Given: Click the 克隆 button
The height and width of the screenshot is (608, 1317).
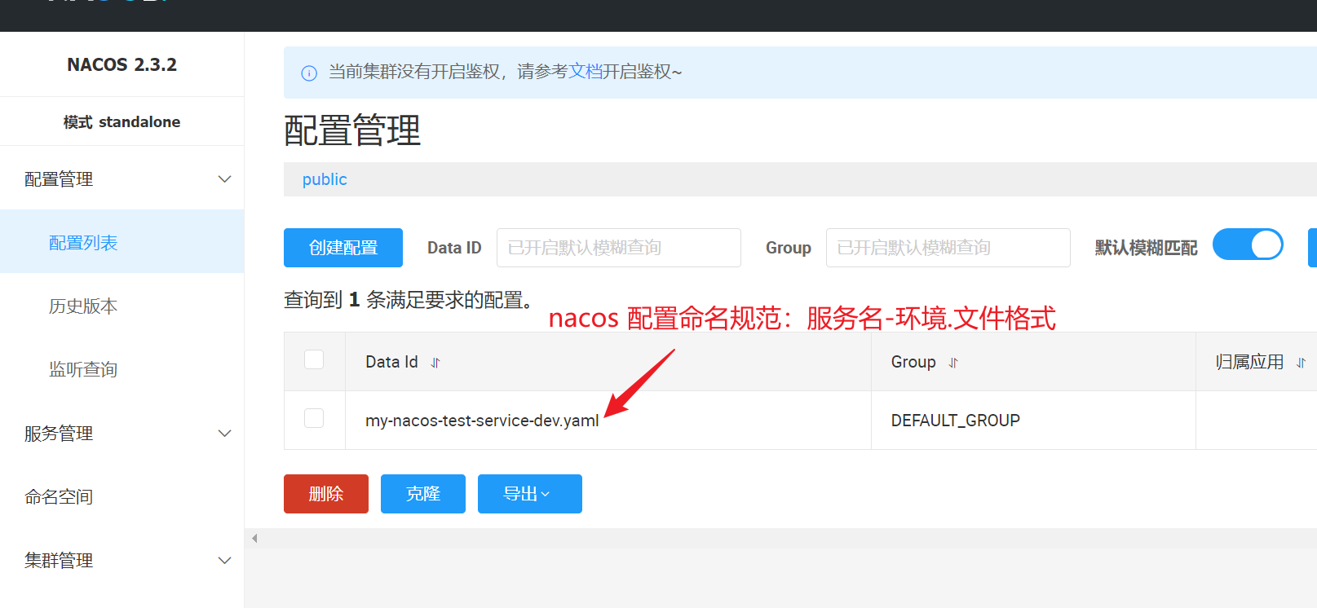Looking at the screenshot, I should click(423, 494).
